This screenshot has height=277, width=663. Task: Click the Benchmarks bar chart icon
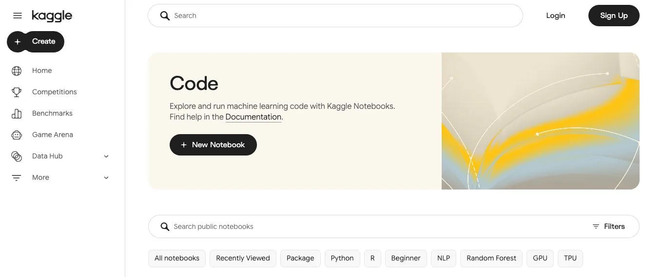pos(17,114)
